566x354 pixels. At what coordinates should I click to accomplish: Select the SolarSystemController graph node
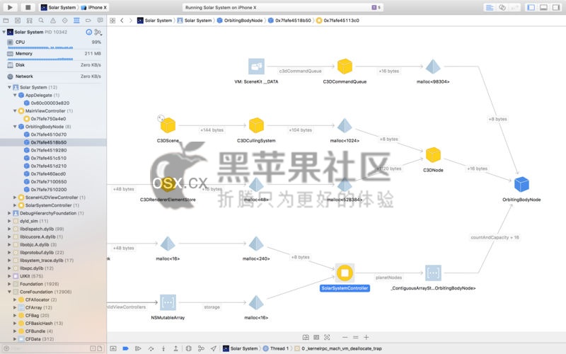click(x=345, y=273)
